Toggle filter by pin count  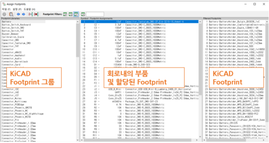tap(71, 14)
